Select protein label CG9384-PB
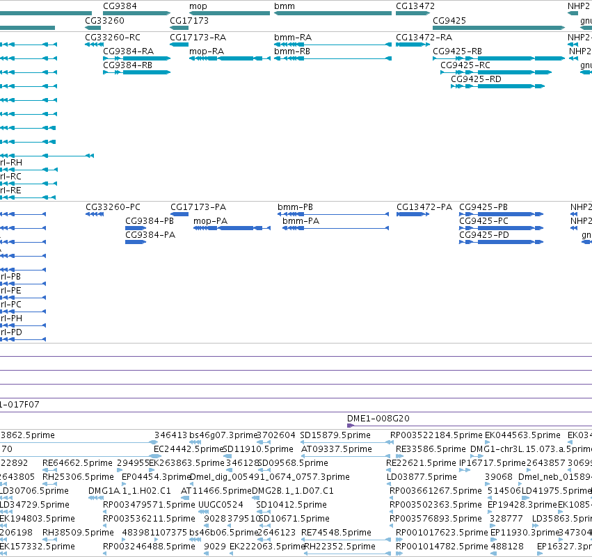This screenshot has height=557, width=592. point(150,220)
